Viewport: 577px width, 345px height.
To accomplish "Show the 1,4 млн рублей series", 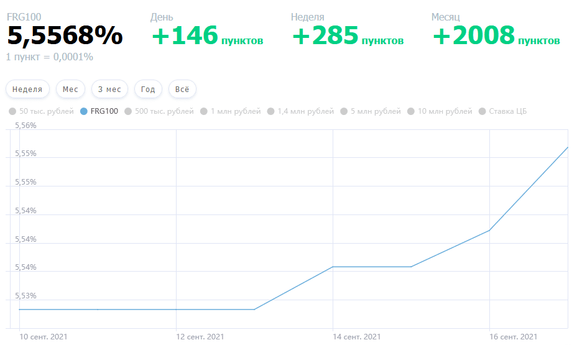I will point(300,111).
